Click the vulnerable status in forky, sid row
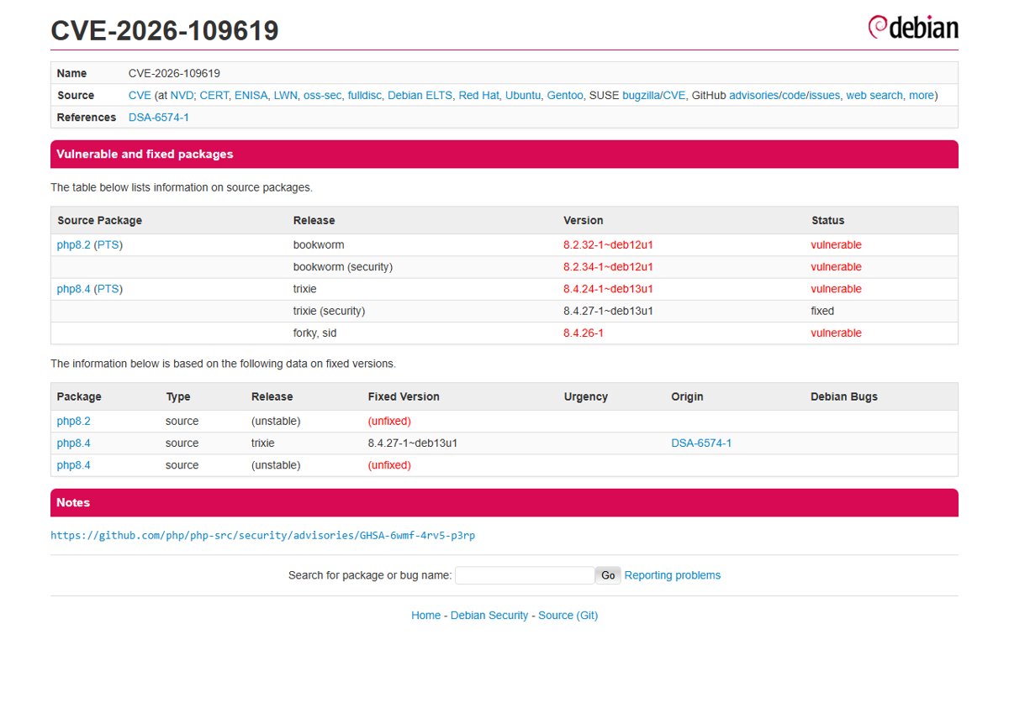The image size is (1009, 708). [836, 333]
